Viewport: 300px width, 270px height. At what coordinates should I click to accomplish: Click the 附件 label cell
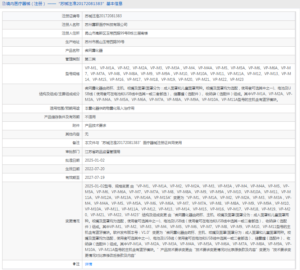(42, 125)
